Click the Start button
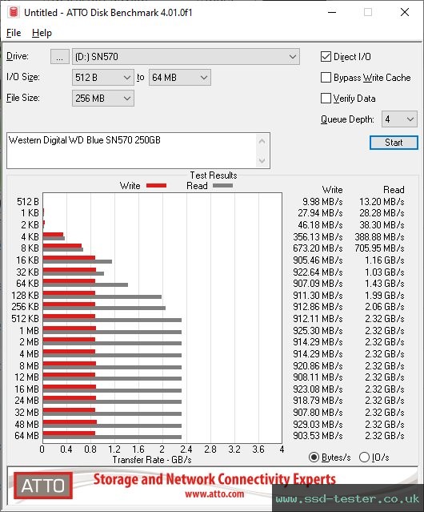Screen dimensions: 424x512 394,143
